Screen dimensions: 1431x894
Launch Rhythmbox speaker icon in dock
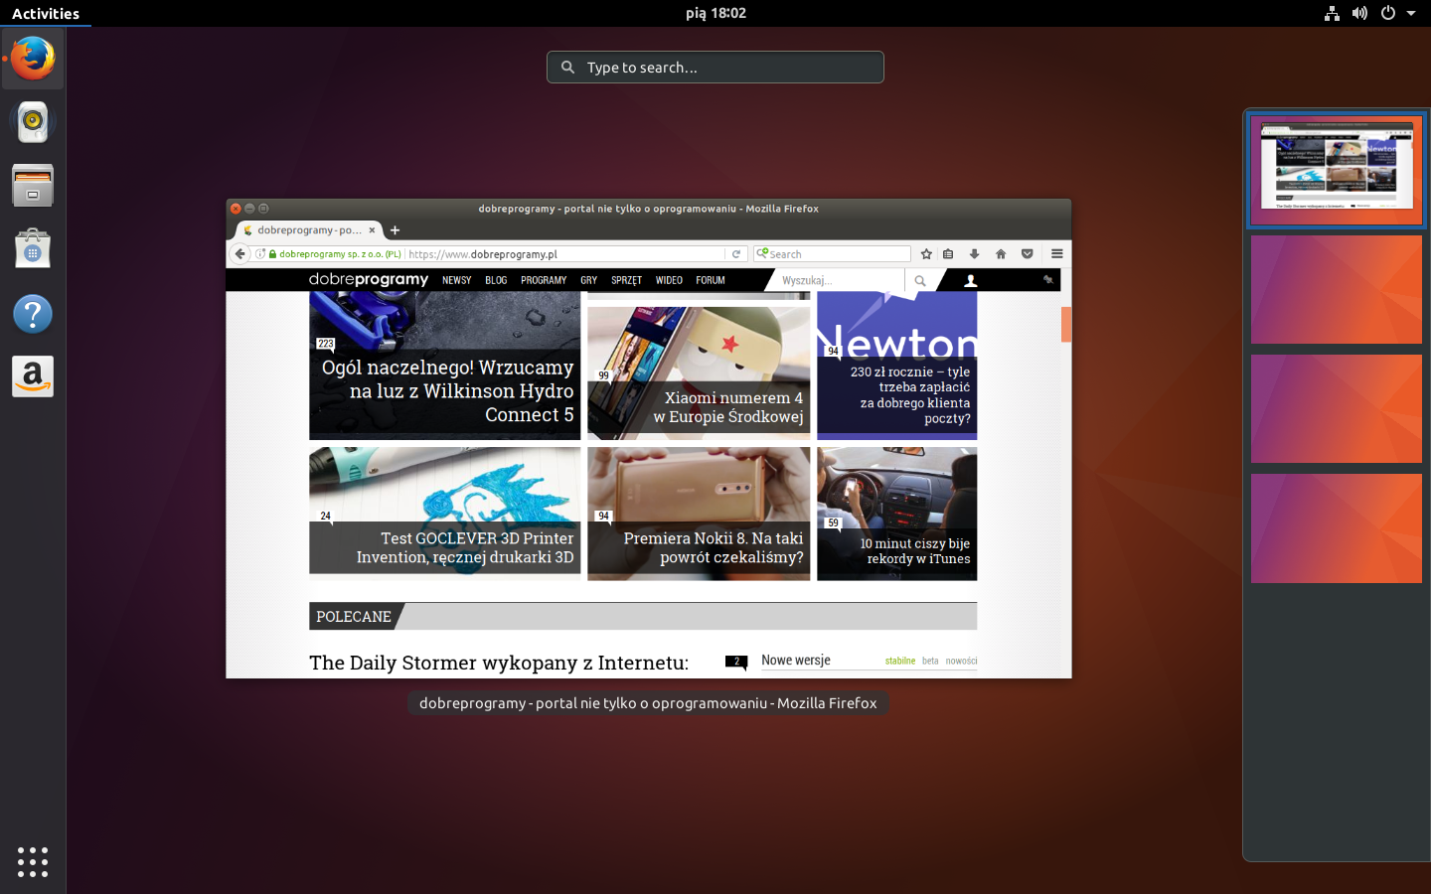(x=33, y=121)
